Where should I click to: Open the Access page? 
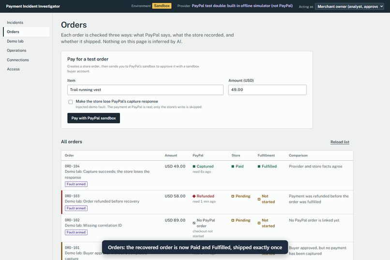[x=13, y=69]
